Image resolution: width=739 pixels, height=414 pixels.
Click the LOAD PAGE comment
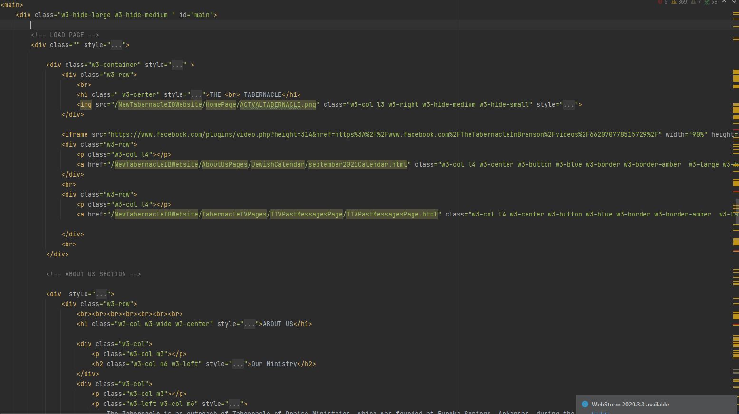point(65,35)
